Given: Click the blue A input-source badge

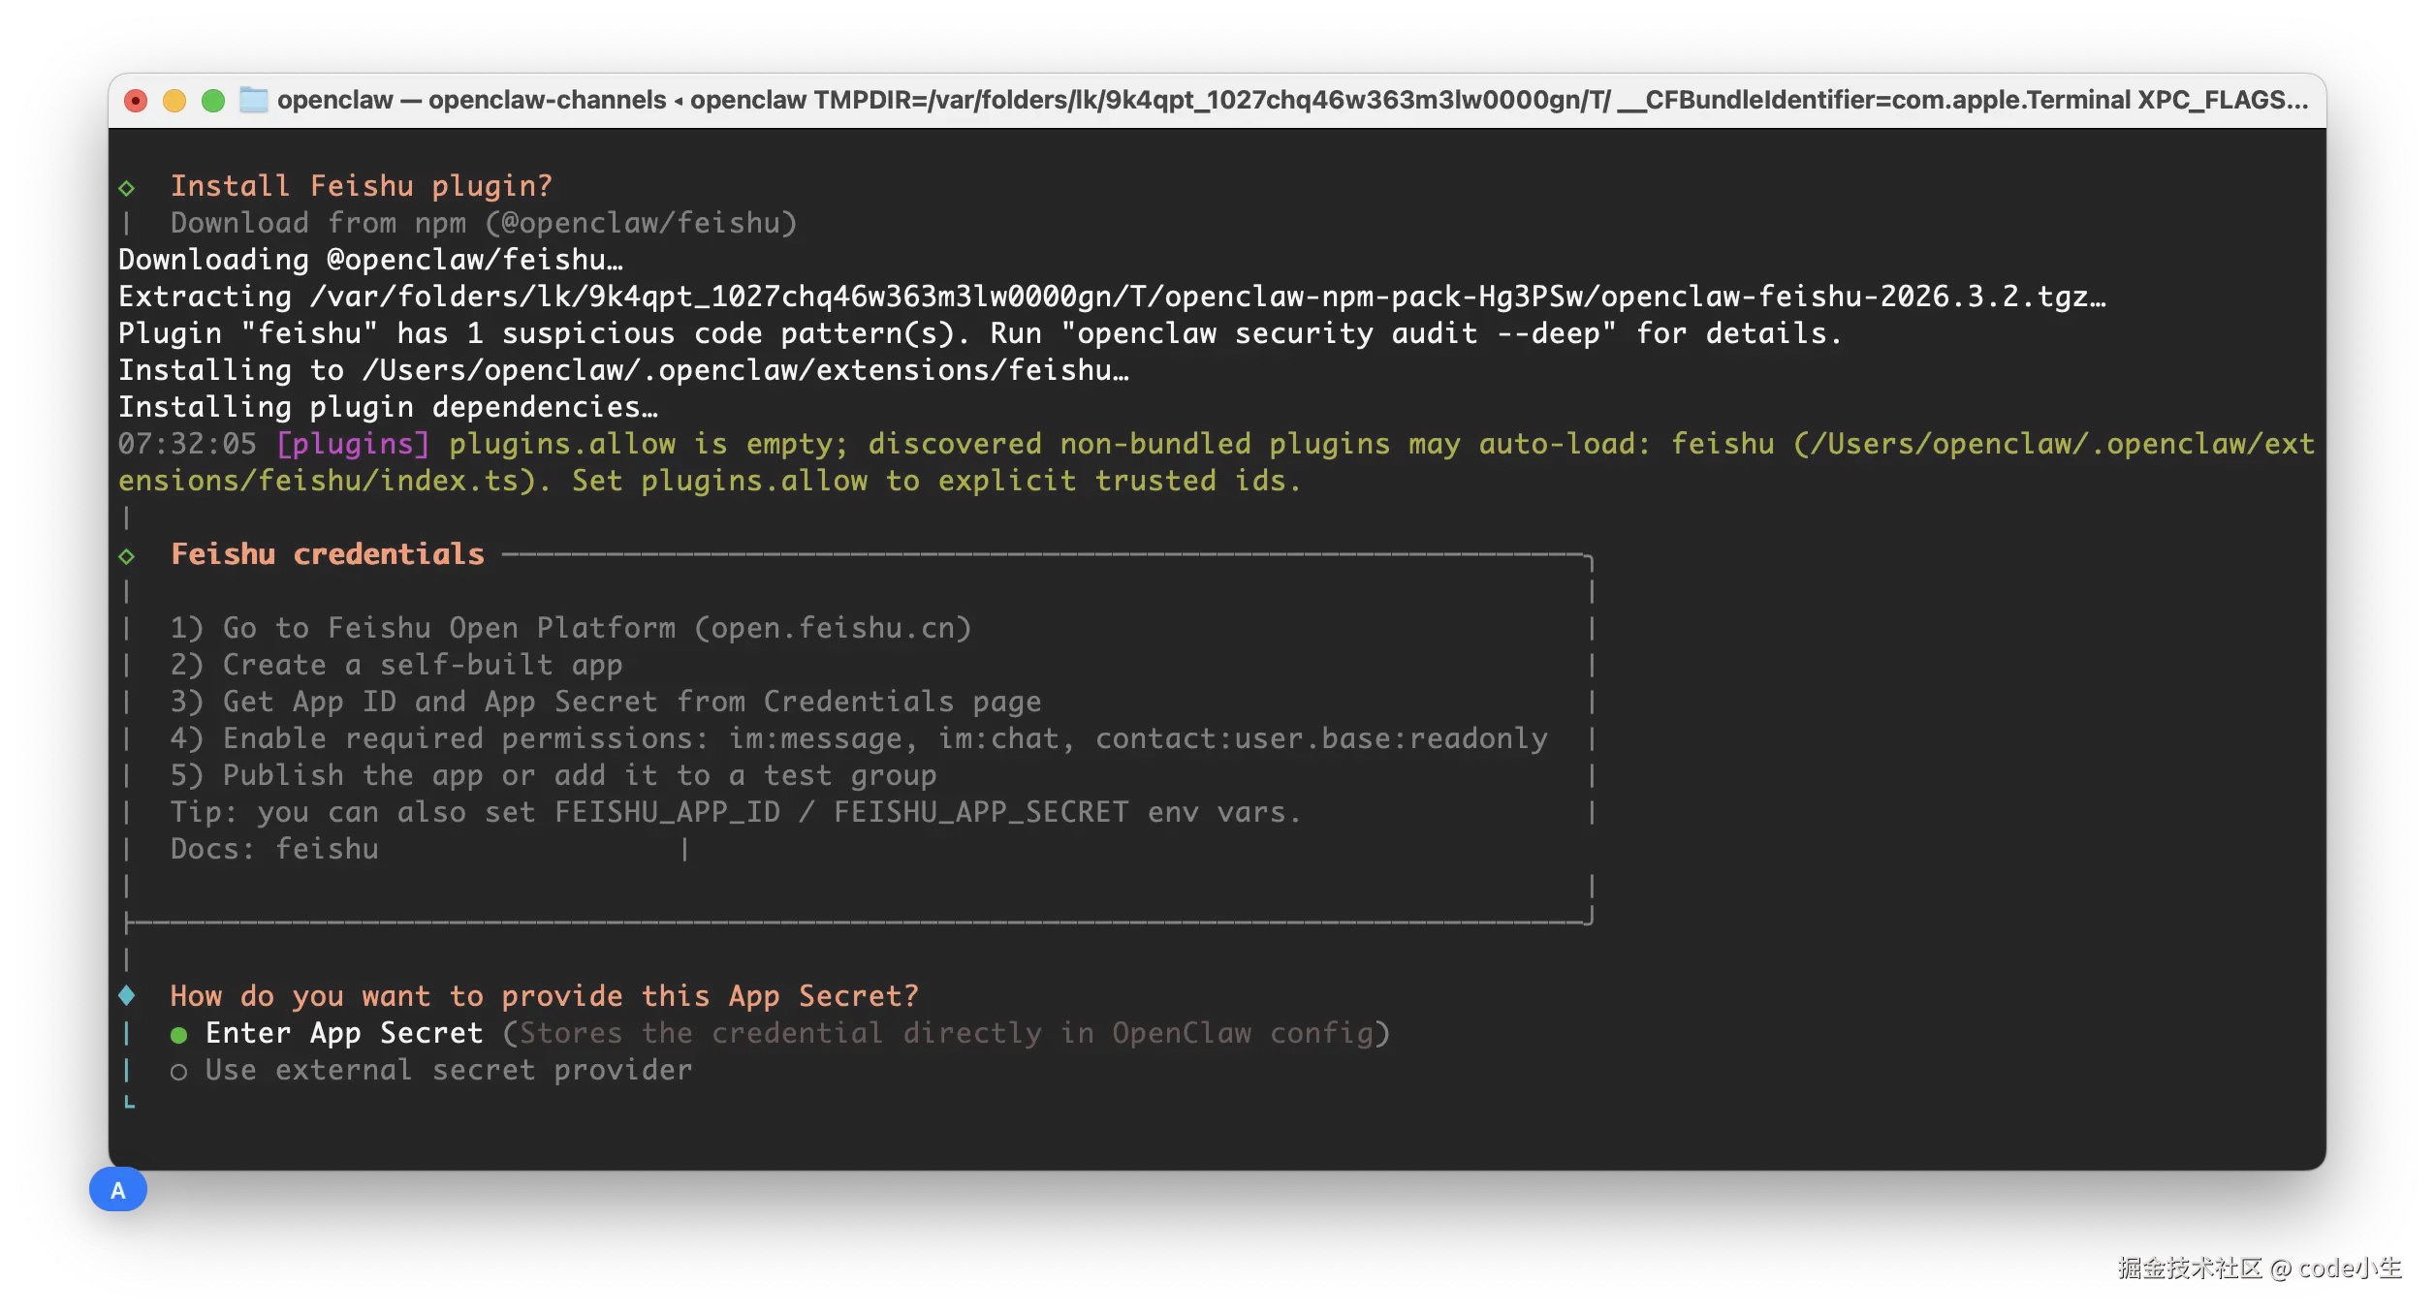Looking at the screenshot, I should tap(118, 1190).
